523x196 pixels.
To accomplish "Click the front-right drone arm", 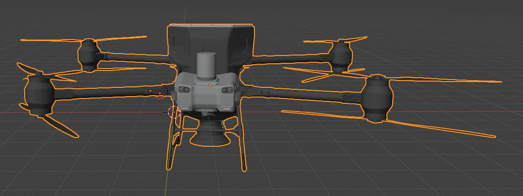I will click(x=302, y=95).
